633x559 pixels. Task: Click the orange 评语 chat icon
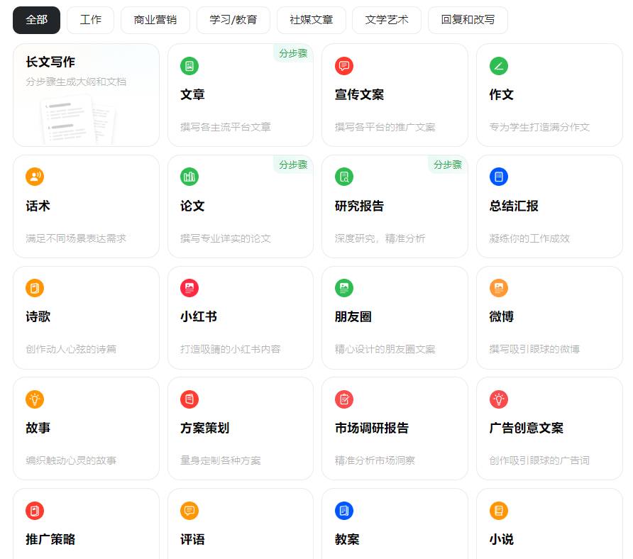tap(189, 511)
